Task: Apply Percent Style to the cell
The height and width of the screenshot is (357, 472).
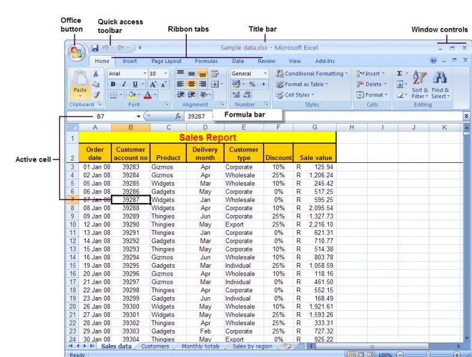Action: (x=252, y=84)
